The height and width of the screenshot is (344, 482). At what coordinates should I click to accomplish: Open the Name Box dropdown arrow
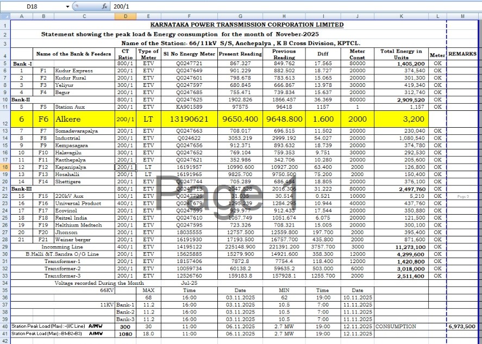68,7
